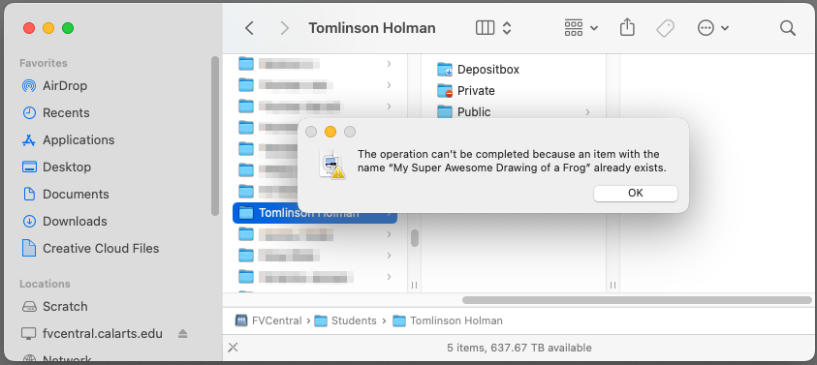Click the Finder back navigation arrow
817x365 pixels.
click(x=250, y=28)
